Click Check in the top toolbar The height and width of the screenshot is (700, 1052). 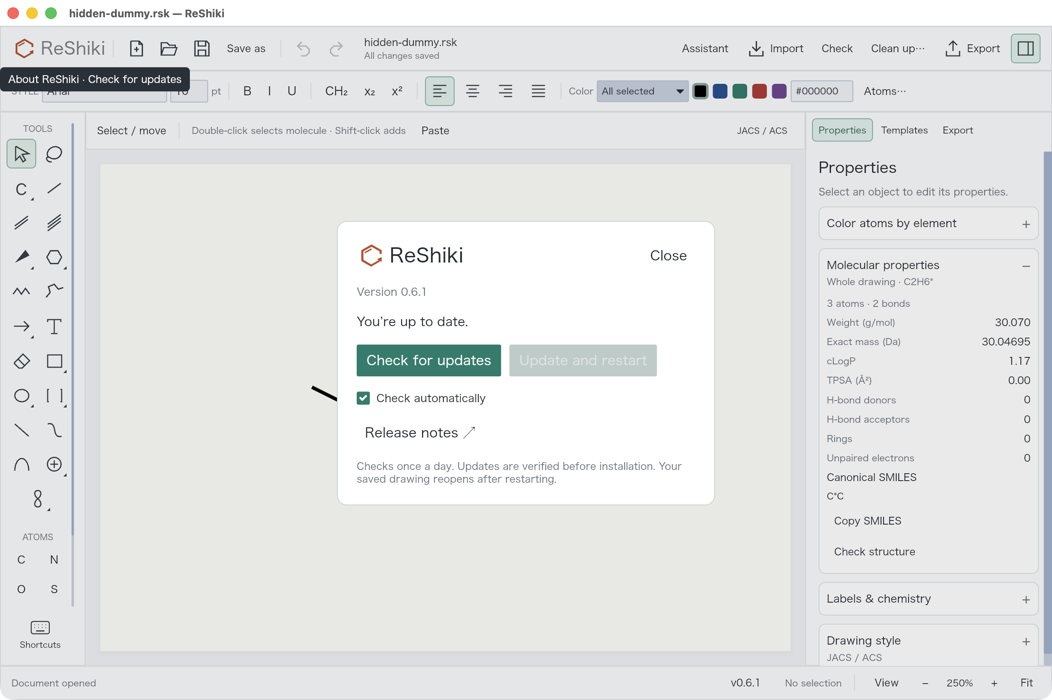pyautogui.click(x=837, y=48)
